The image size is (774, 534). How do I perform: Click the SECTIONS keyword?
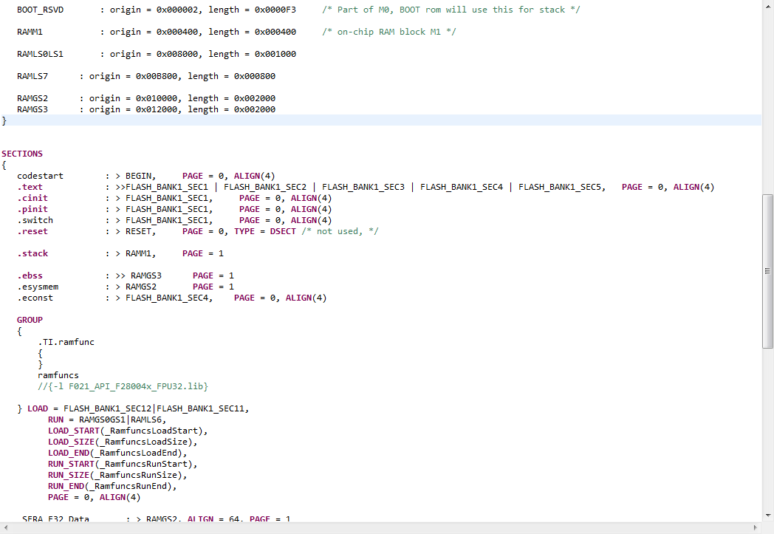coord(21,153)
